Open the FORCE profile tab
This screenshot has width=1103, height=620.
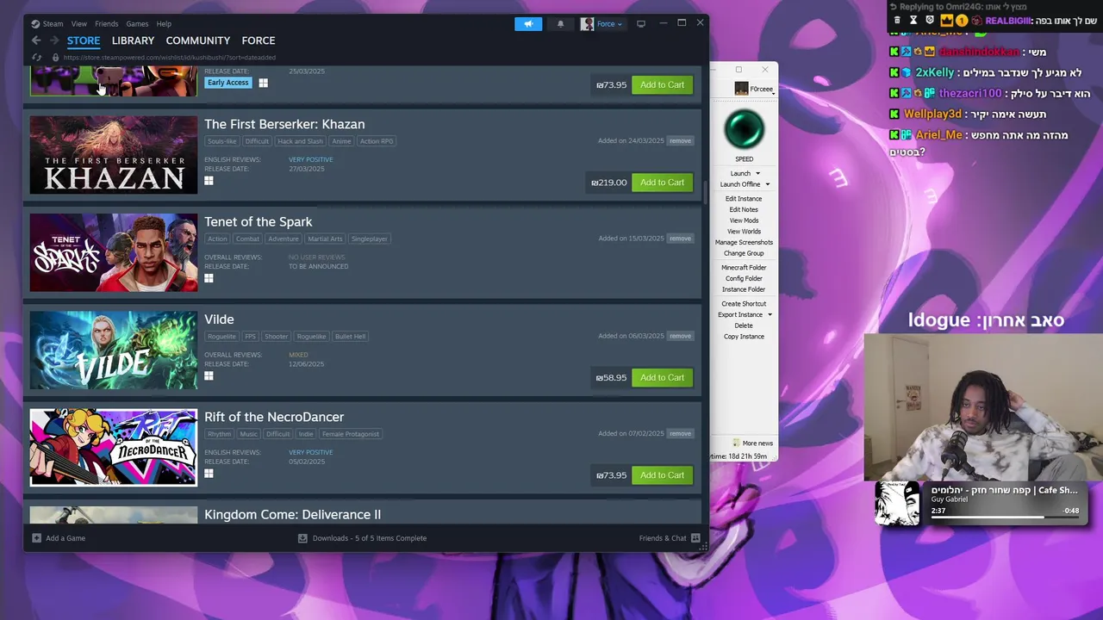coord(259,40)
